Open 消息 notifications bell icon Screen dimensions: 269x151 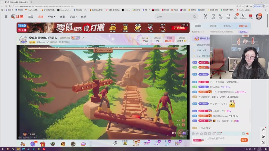[x=236, y=16]
